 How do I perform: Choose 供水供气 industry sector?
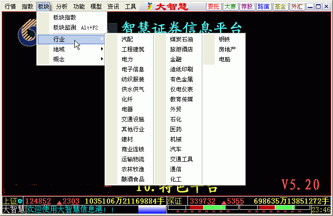tap(129, 89)
